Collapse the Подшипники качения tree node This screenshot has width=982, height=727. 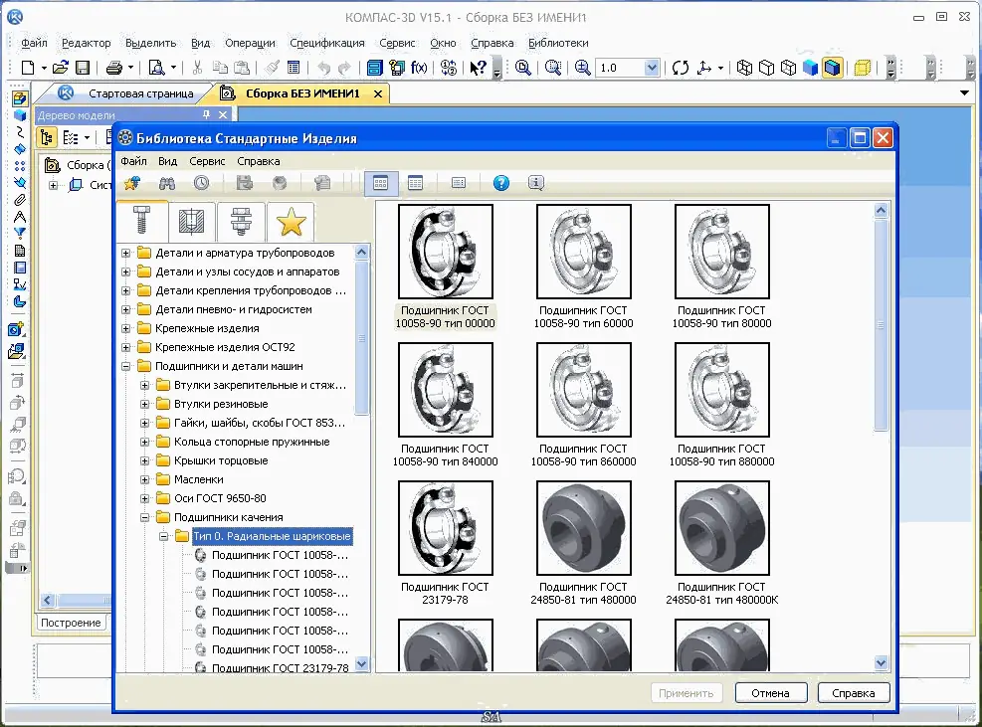[x=145, y=517]
